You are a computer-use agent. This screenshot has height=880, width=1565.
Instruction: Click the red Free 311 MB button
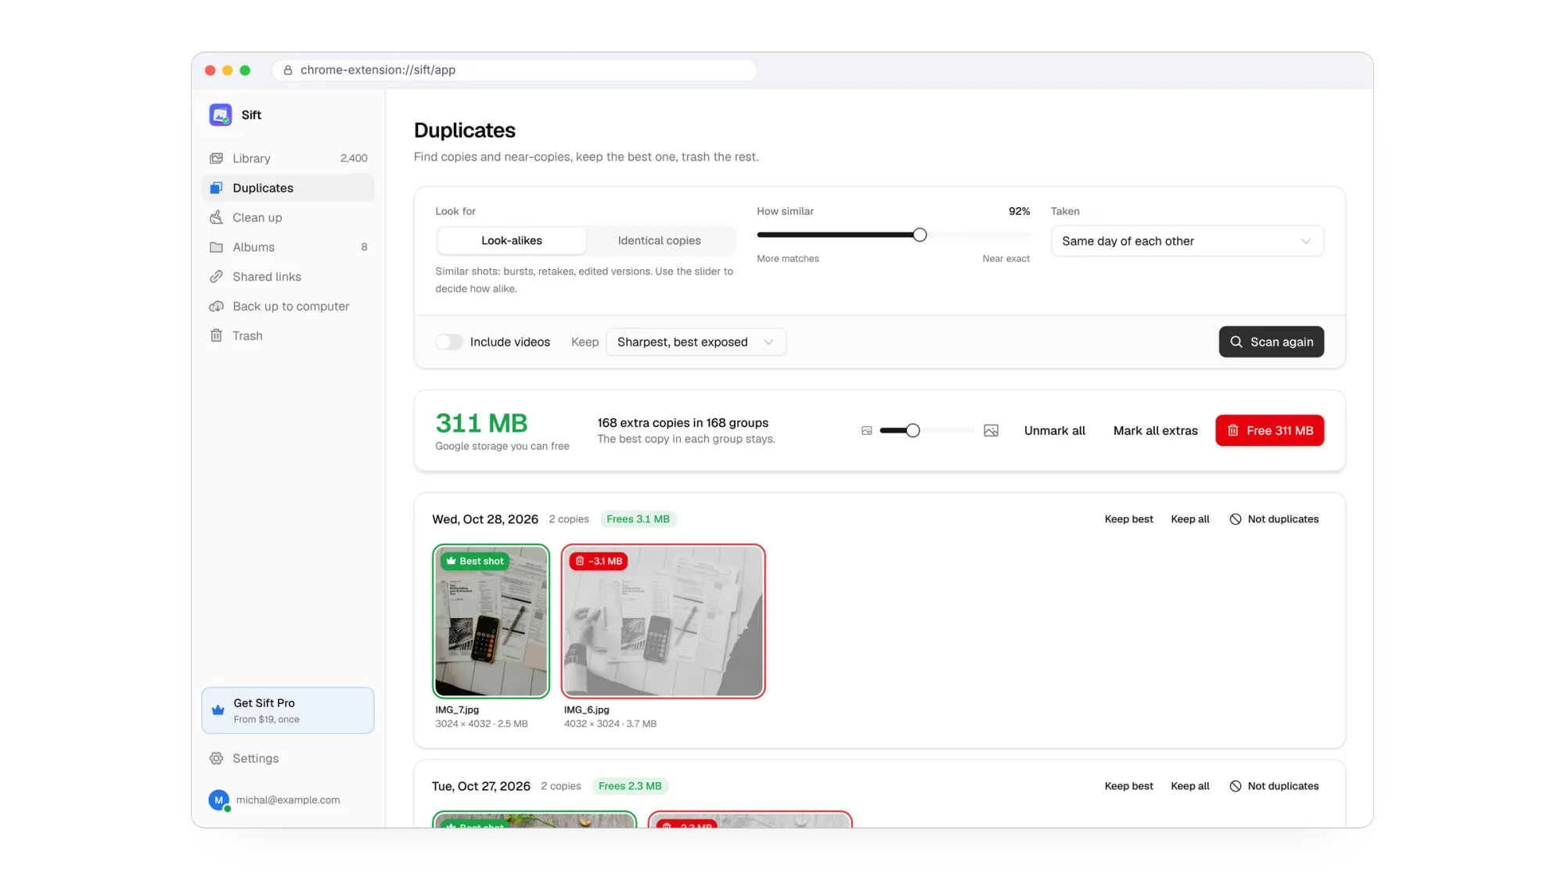1269,431
